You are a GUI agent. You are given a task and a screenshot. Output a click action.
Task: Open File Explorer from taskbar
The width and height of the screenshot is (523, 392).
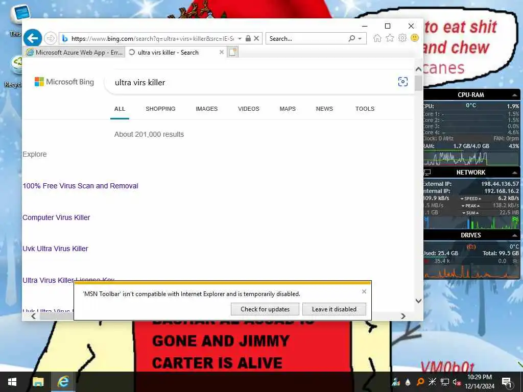pyautogui.click(x=38, y=382)
